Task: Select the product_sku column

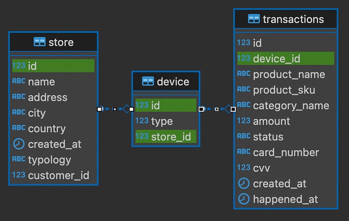Action: pyautogui.click(x=286, y=90)
